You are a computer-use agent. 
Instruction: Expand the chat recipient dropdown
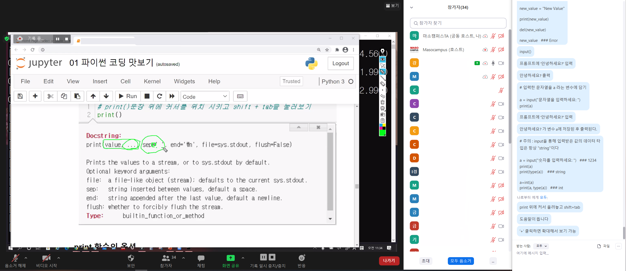click(541, 246)
